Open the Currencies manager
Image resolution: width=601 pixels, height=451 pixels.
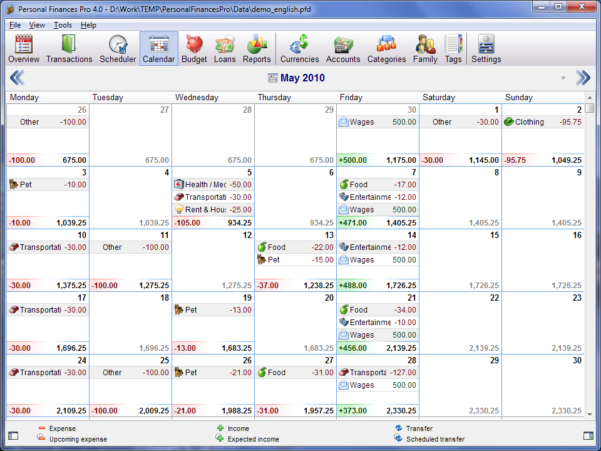coord(300,49)
